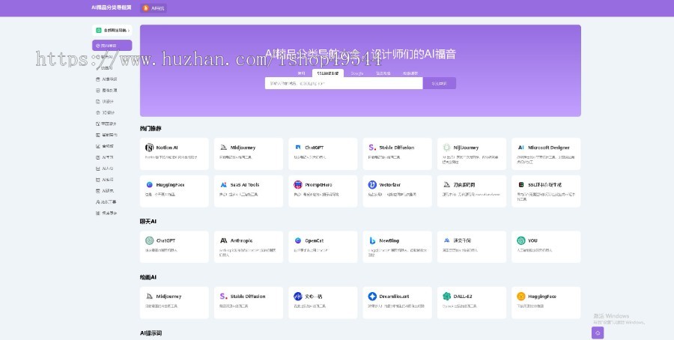Image resolution: width=674 pixels, height=340 pixels.
Task: Click the AI精品分类导航网 site title
Action: click(x=112, y=7)
